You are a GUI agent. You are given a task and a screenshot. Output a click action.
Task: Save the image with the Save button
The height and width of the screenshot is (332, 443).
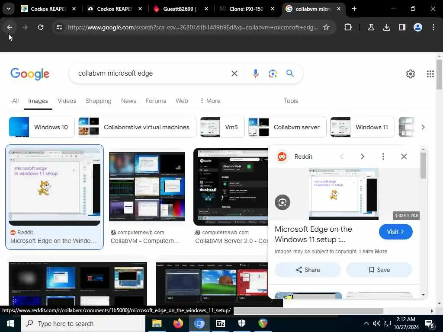click(379, 270)
